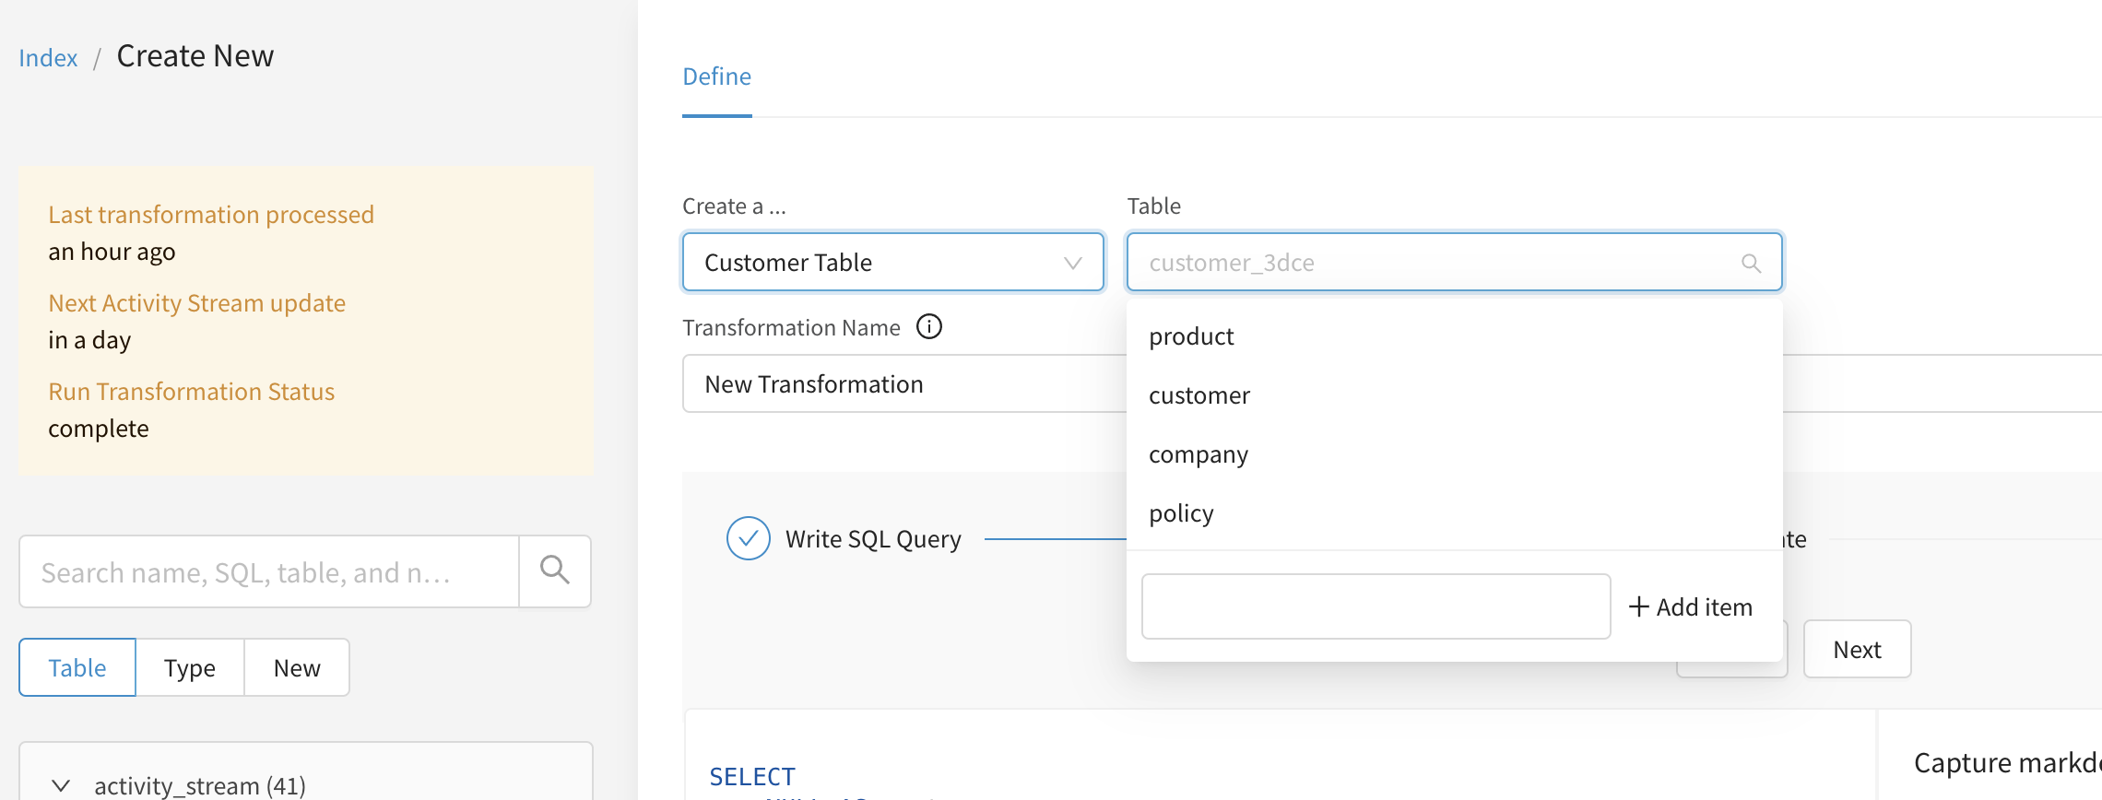The image size is (2102, 800).
Task: Expand the activity_stream (41) group
Action: [61, 785]
